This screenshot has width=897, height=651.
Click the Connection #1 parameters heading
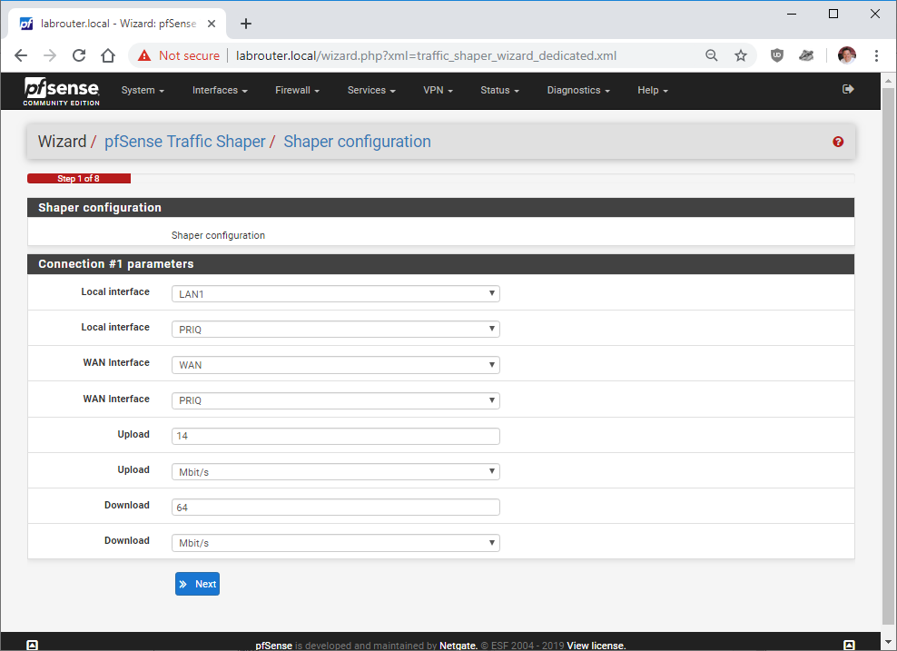(116, 263)
